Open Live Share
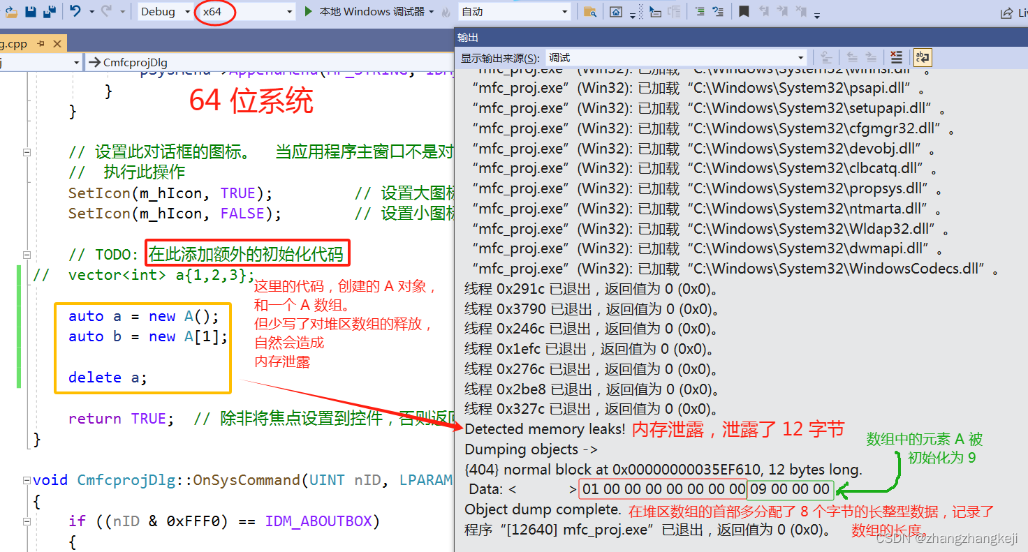 1014,13
